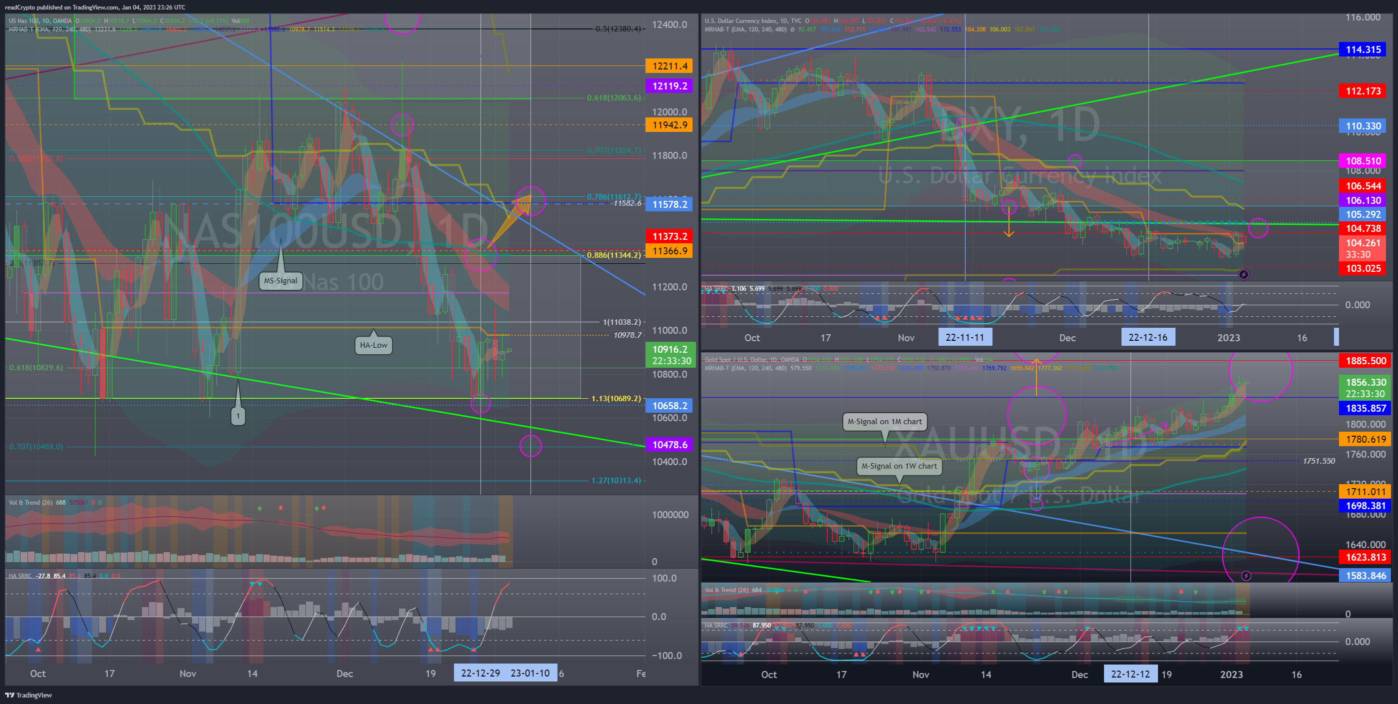Click the 1(11038.2) Fibonacci label
The image size is (1398, 704).
pyautogui.click(x=622, y=322)
